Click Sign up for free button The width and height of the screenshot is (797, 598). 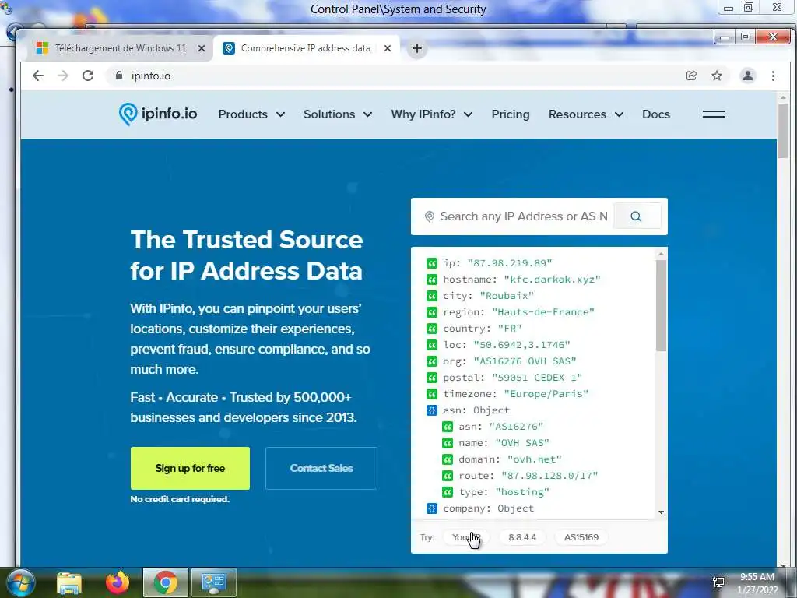pyautogui.click(x=190, y=468)
